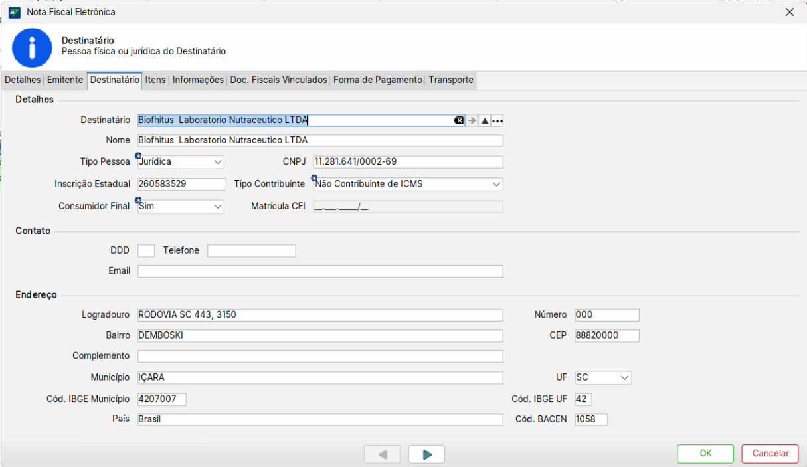
Task: Open the ellipsis lookup for Destinatário
Action: [497, 120]
